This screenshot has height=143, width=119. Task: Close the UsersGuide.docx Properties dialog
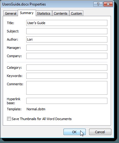[x=108, y=4]
